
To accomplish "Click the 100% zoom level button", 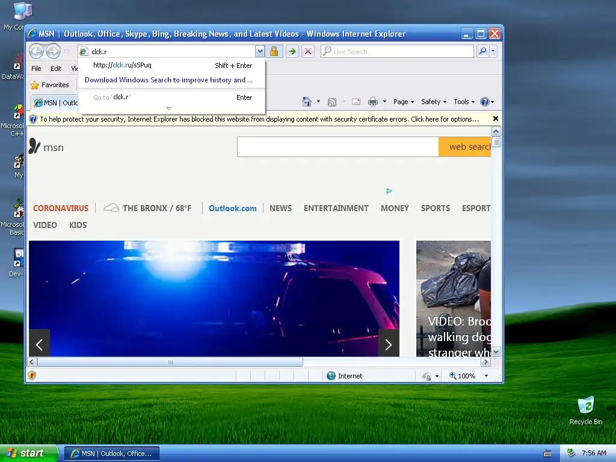I will point(463,376).
